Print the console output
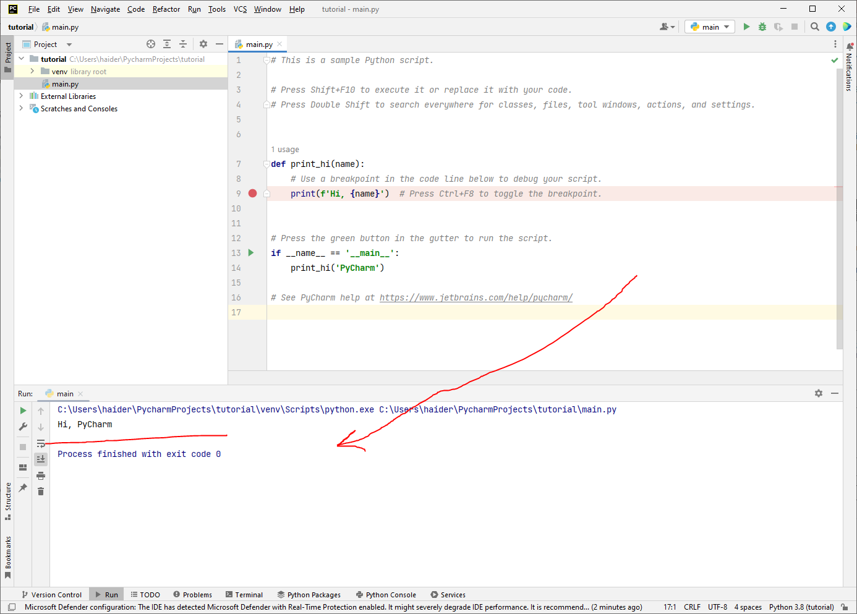This screenshot has width=857, height=614. (41, 475)
